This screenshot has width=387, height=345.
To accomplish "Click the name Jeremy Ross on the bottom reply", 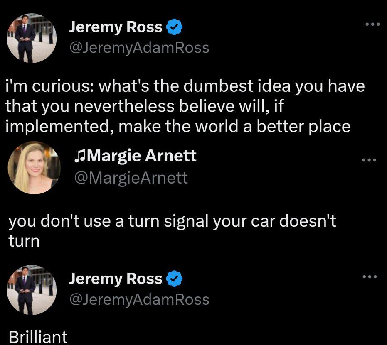I will click(116, 279).
